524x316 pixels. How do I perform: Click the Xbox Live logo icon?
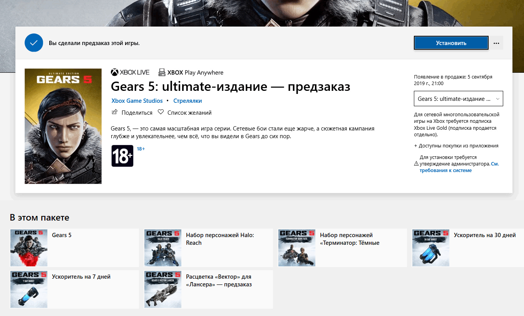(x=115, y=72)
